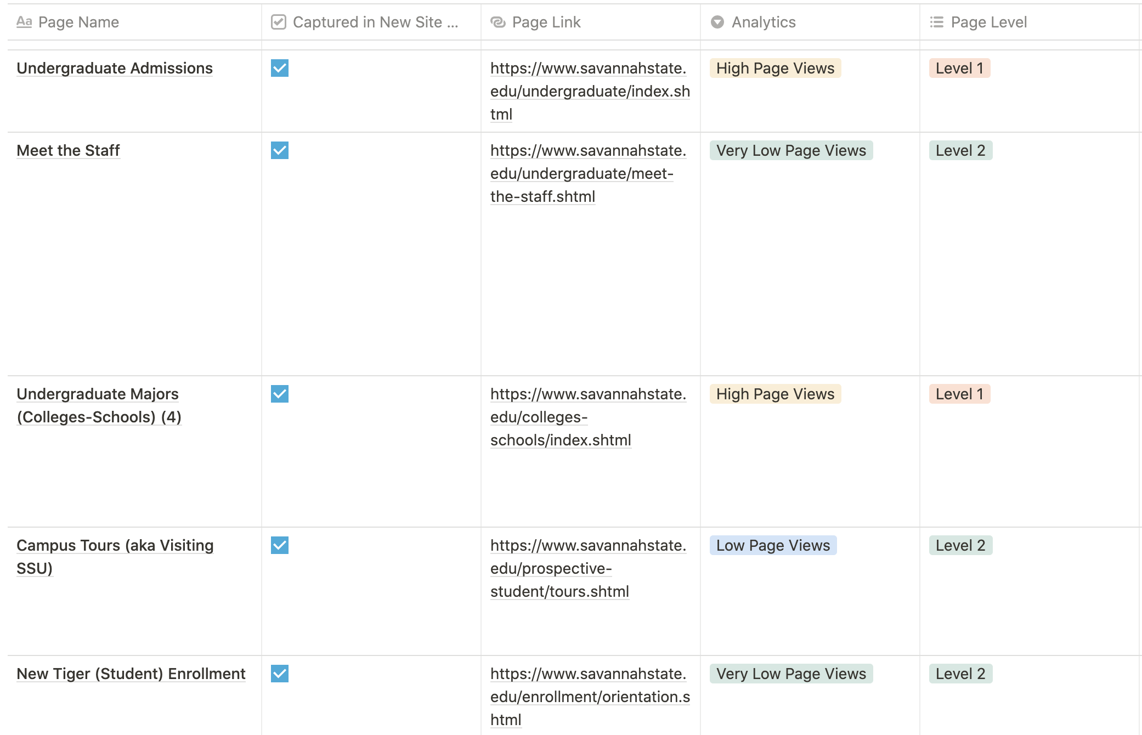This screenshot has height=735, width=1142.
Task: Open the Page Level column header menu
Action: [x=988, y=22]
